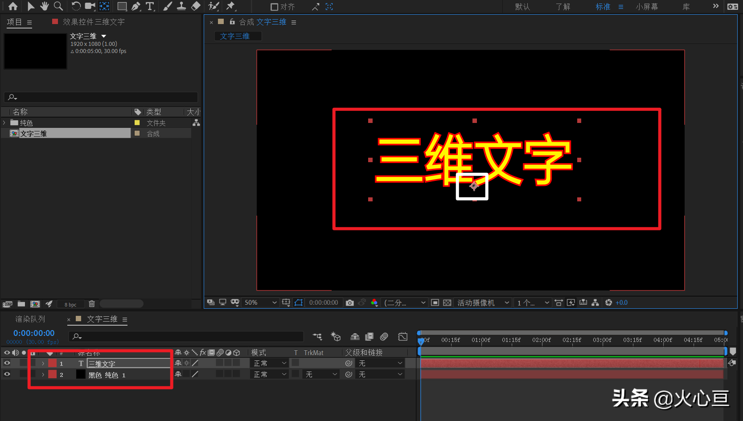
Task: Click layer 1 red label color swatch
Action: click(x=53, y=363)
